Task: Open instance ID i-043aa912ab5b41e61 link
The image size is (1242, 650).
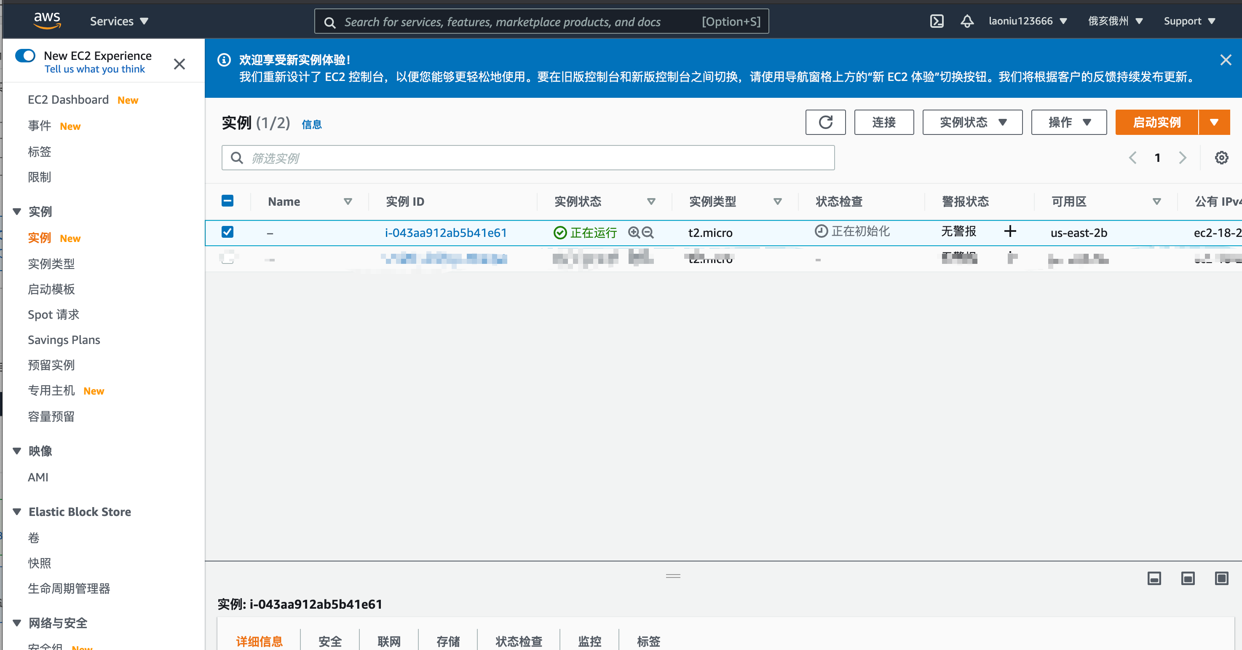Action: (x=445, y=233)
